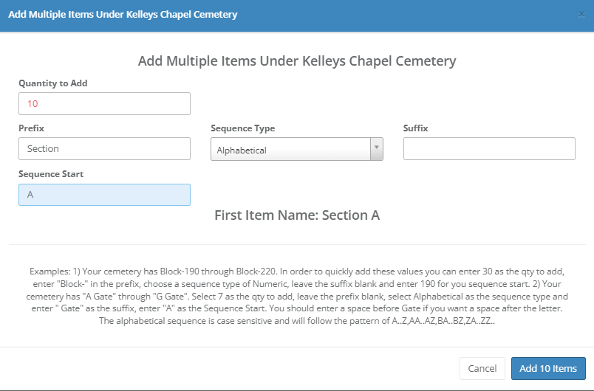
Task: Click the alphabetical sequence case sensitive note
Action: (296, 321)
